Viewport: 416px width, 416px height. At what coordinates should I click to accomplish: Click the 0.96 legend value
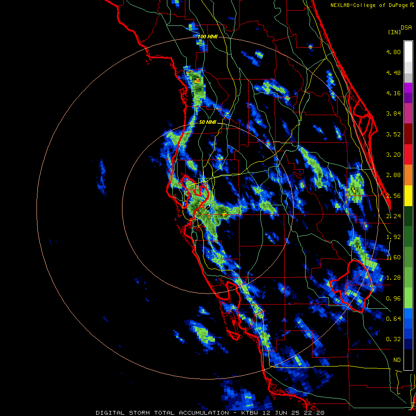(393, 299)
